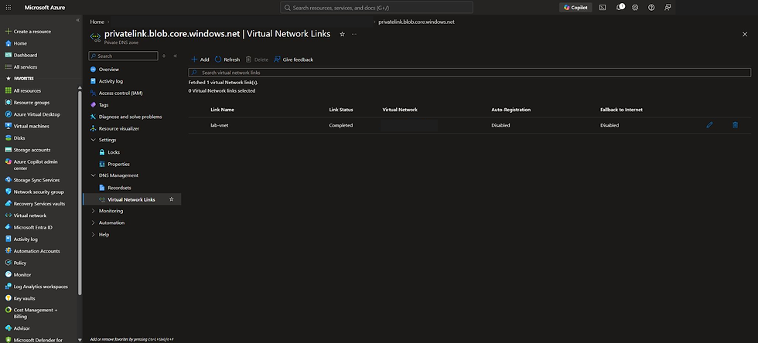Delete lab-vnet link with trash icon

pos(736,125)
